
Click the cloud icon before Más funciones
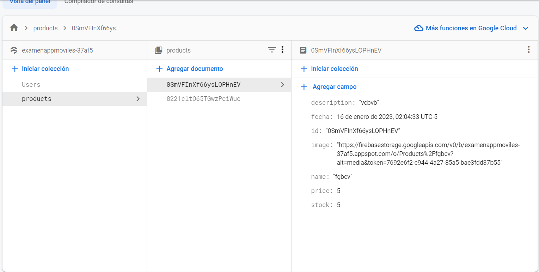[418, 28]
